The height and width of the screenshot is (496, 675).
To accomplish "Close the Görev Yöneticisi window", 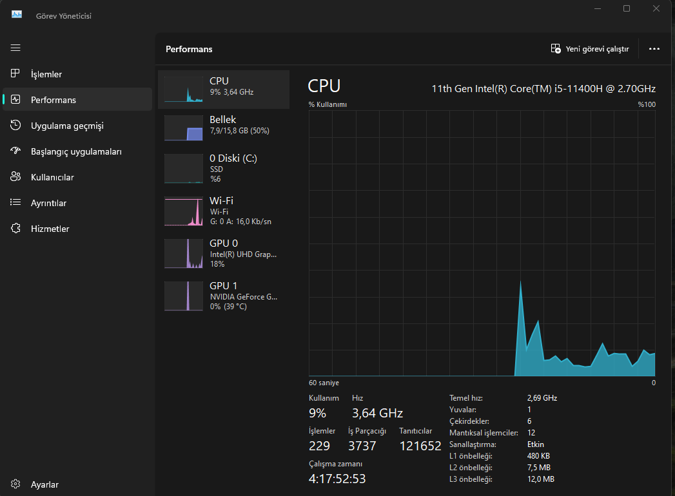I will (656, 8).
